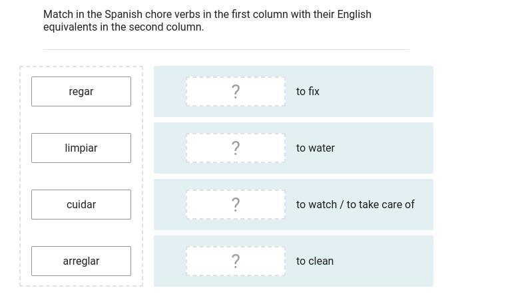Select the "regar" word tile
This screenshot has width=506, height=294.
pos(81,91)
